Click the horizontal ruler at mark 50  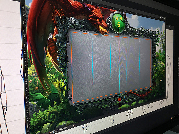[x=119, y=10]
